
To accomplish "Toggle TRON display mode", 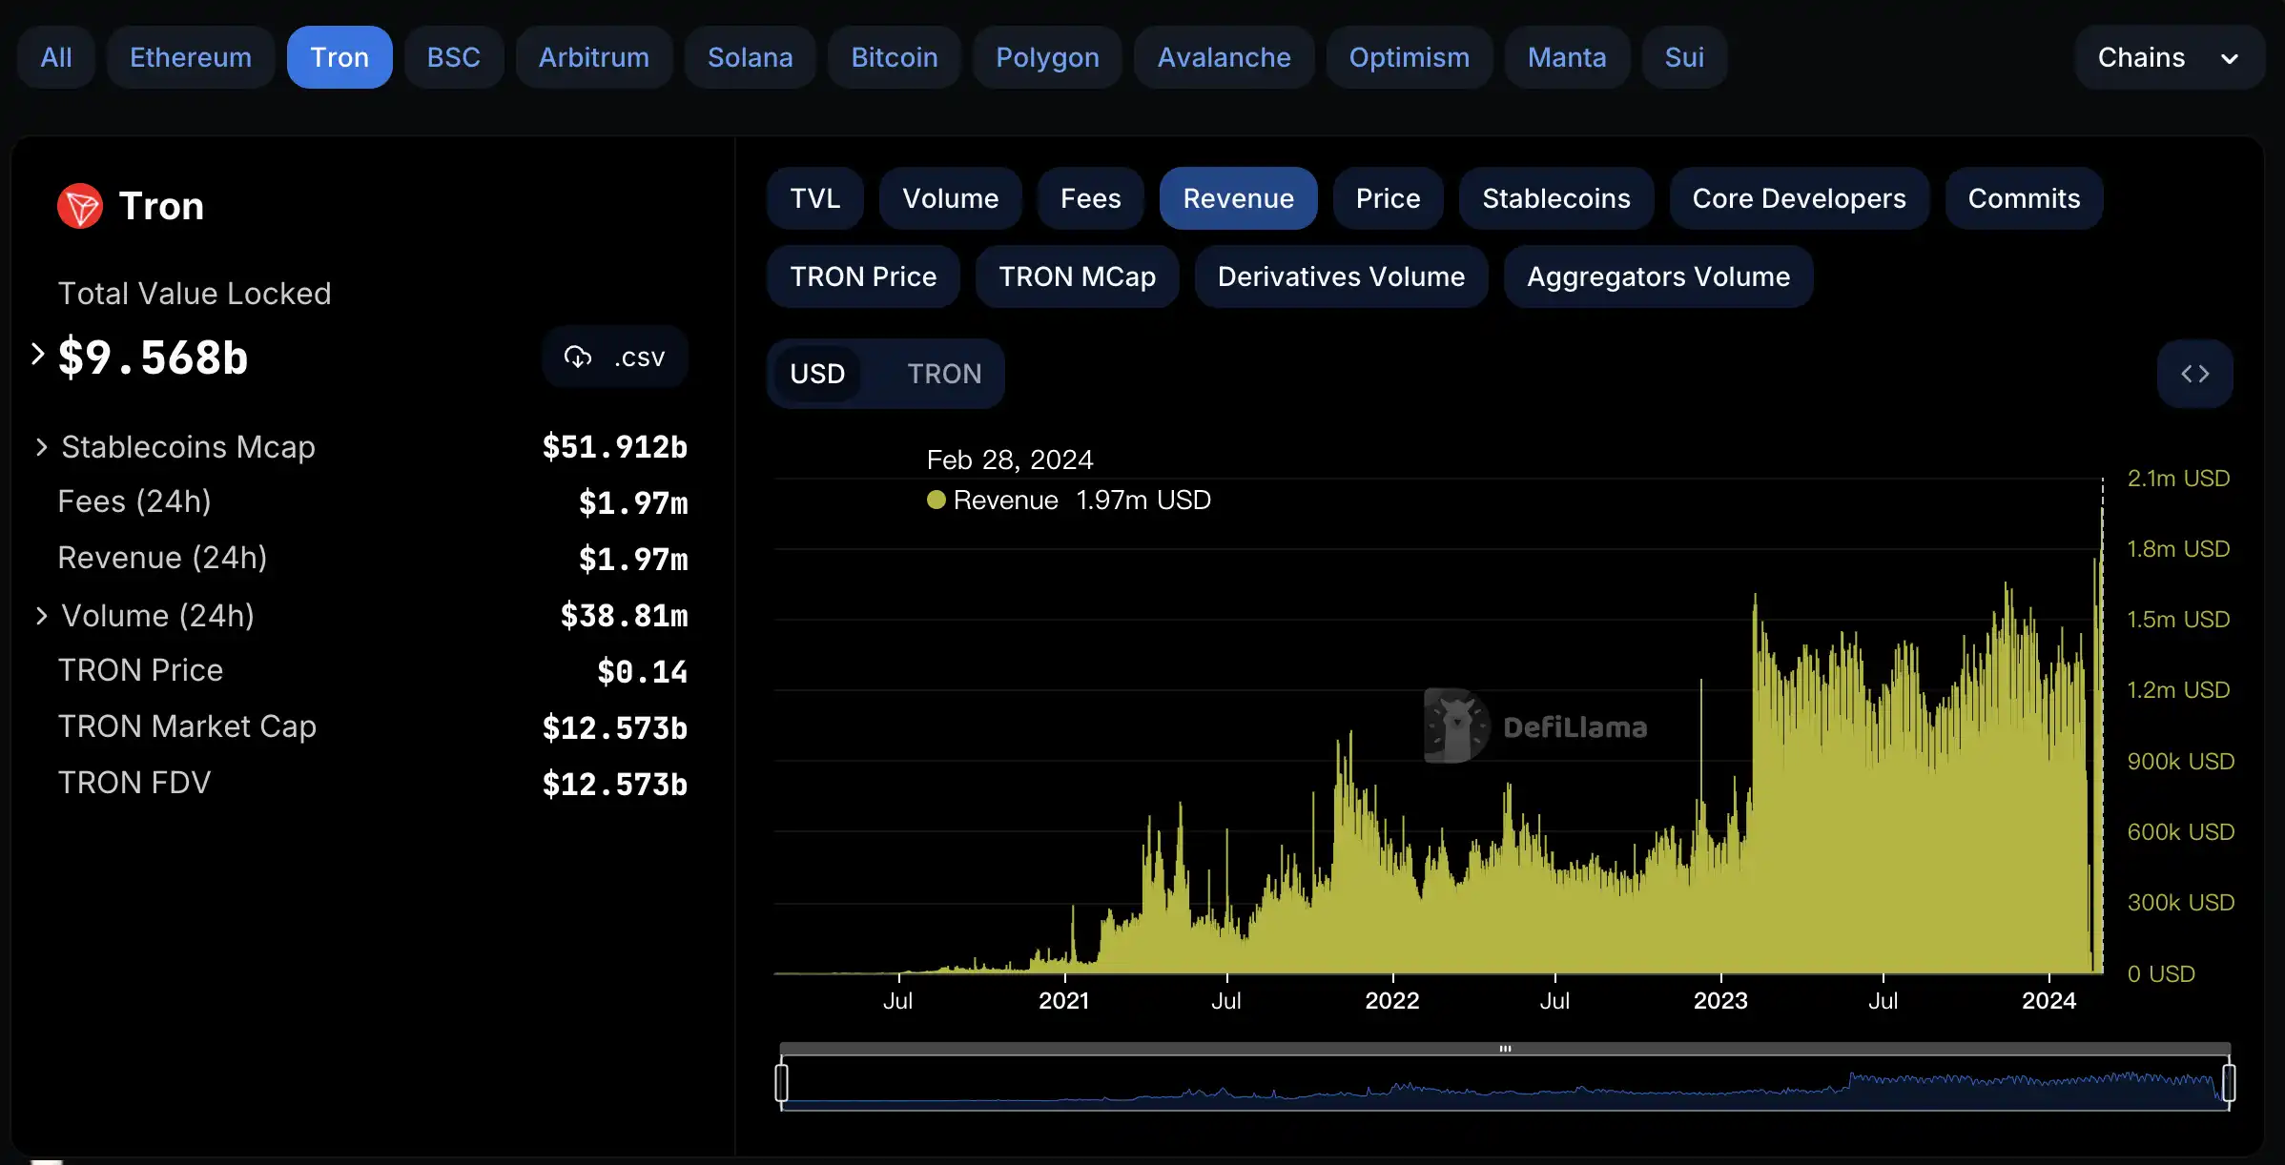I will click(943, 373).
